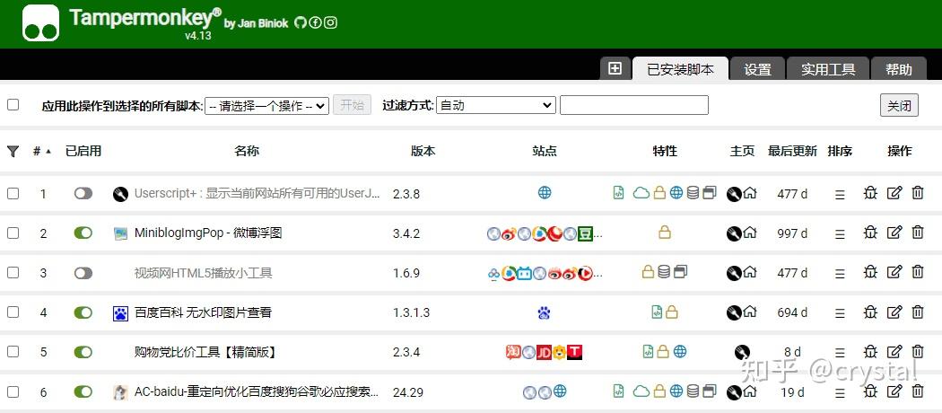
Task: Switch to the 设置 tab
Action: point(757,69)
